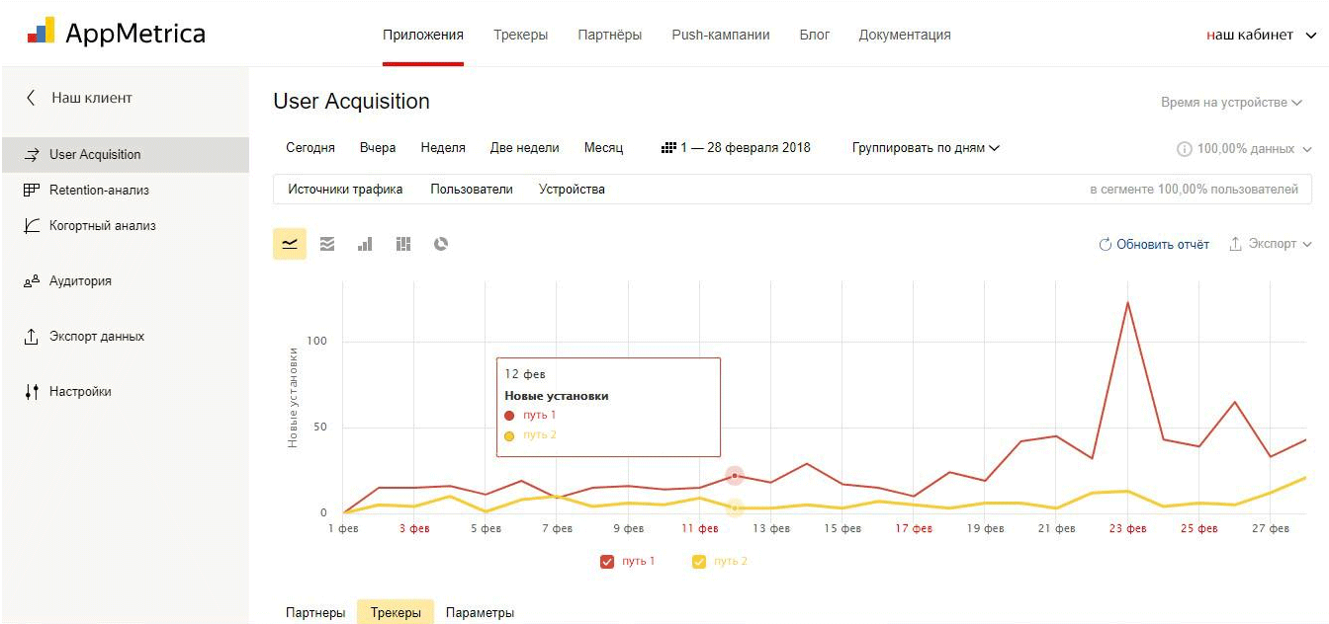This screenshot has width=1329, height=624.
Task: Click the AppMetrica logo
Action: 116,33
